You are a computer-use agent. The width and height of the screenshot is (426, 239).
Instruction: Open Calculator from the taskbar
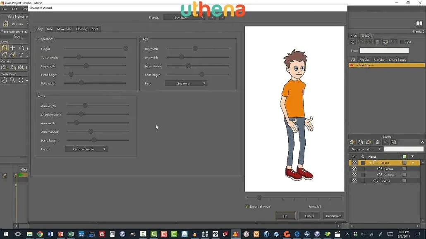pos(112,234)
